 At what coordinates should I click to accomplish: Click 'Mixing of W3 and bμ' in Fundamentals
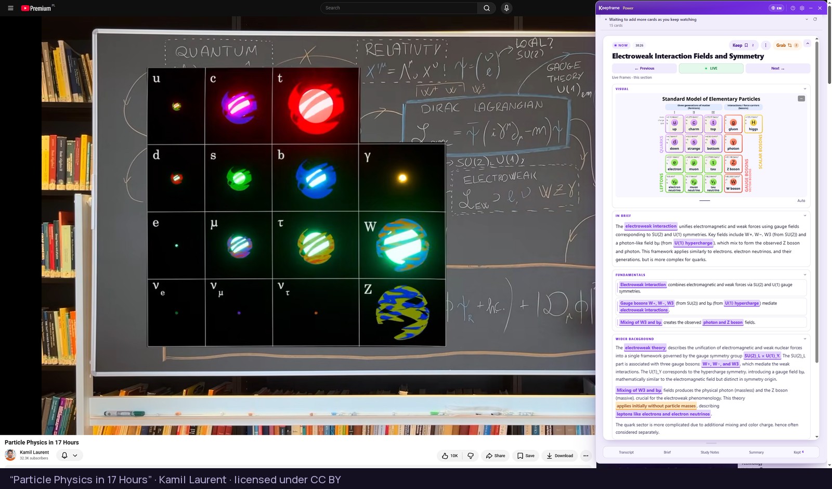point(641,323)
